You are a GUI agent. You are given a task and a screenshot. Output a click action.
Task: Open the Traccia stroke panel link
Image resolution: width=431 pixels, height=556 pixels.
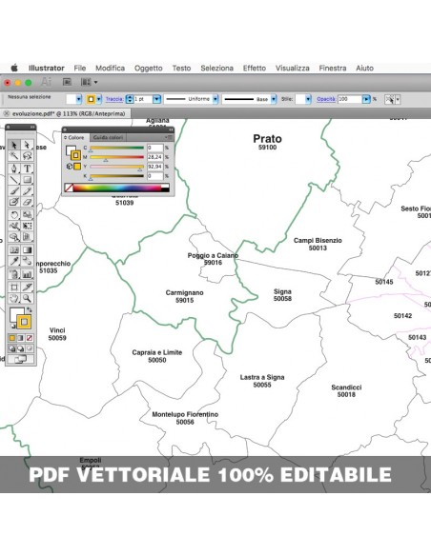(114, 99)
